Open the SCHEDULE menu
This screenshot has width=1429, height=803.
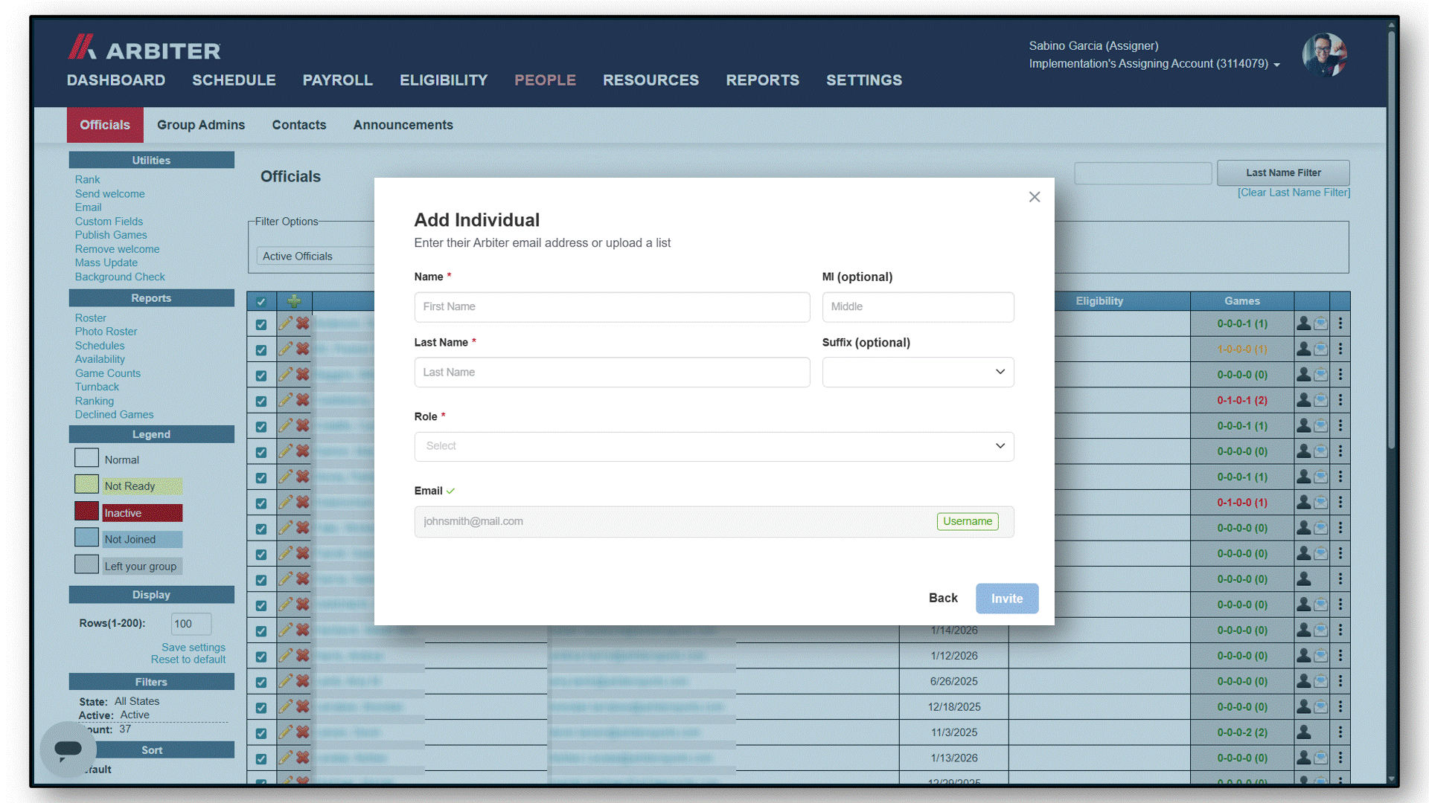[234, 80]
